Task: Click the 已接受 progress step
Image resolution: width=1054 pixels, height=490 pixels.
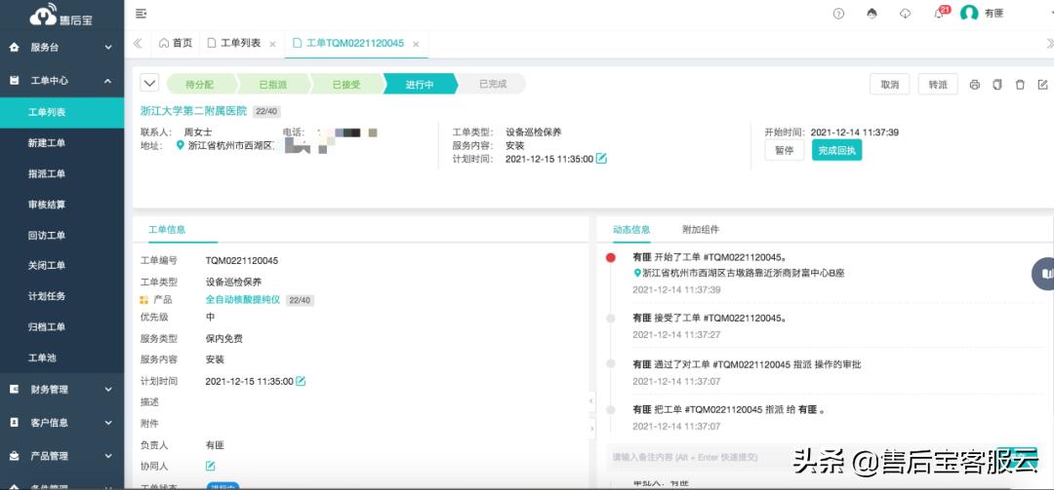Action: point(346,85)
